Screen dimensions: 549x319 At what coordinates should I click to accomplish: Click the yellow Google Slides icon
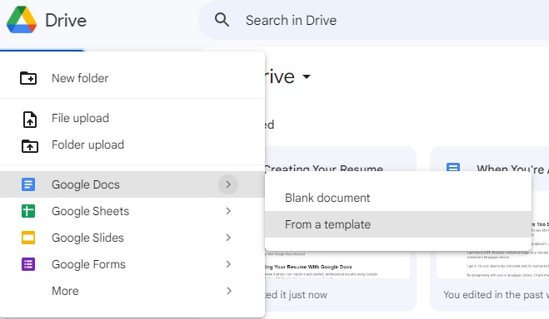tap(28, 238)
